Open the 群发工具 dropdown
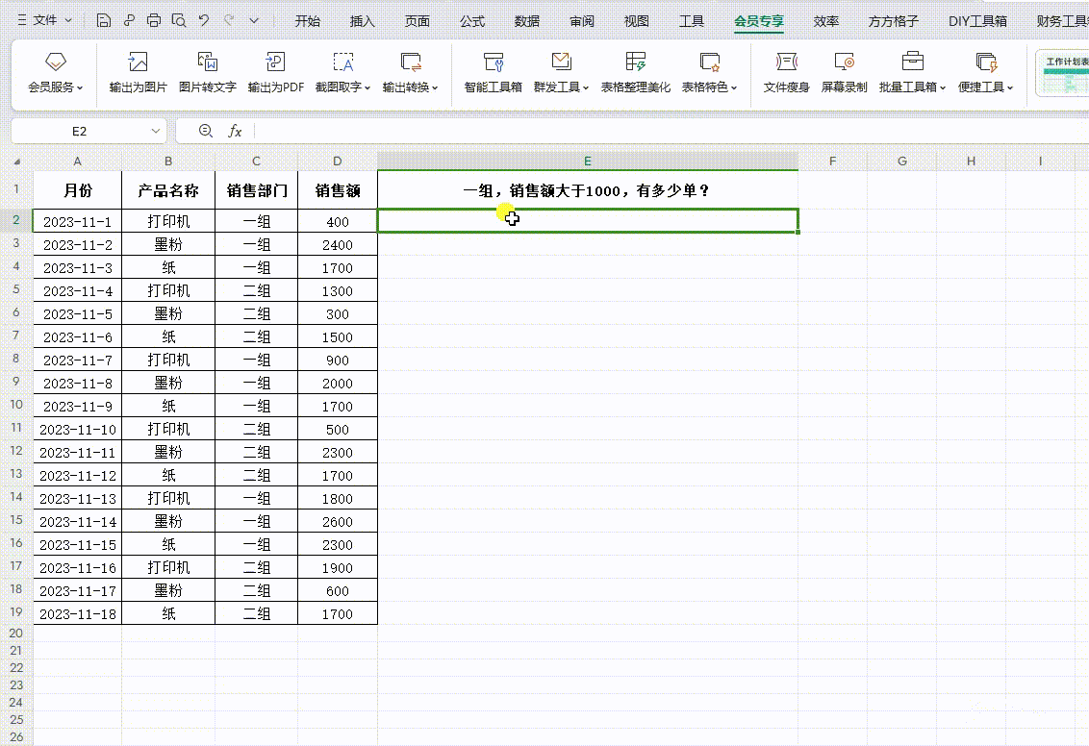 [561, 72]
